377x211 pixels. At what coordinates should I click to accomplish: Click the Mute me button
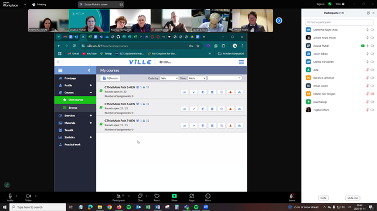[x=353, y=198]
